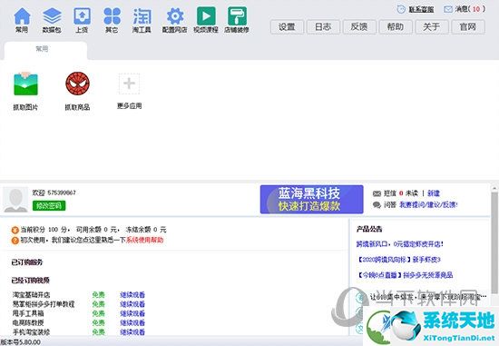
Task: Click the 产品公告 heading
Action: coord(369,229)
